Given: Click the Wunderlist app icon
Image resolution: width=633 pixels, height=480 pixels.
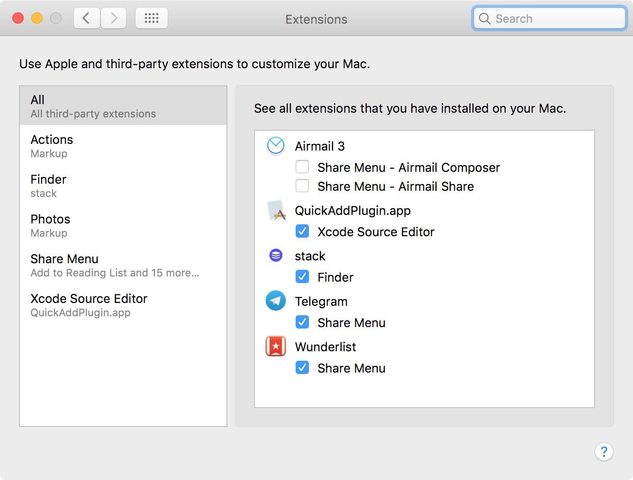Looking at the screenshot, I should [276, 346].
